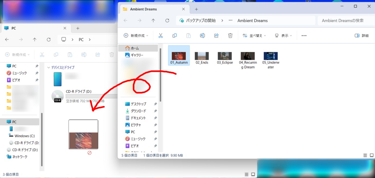375x178 pixels.
Task: Add a new tab beside Ambient Dreams
Action: click(196, 9)
